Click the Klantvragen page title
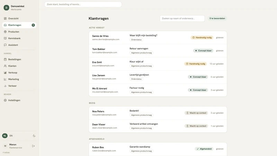The image size is (277, 156). (x=99, y=19)
